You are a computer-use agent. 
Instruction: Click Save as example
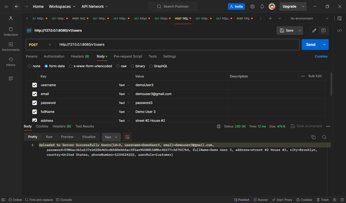[307, 126]
